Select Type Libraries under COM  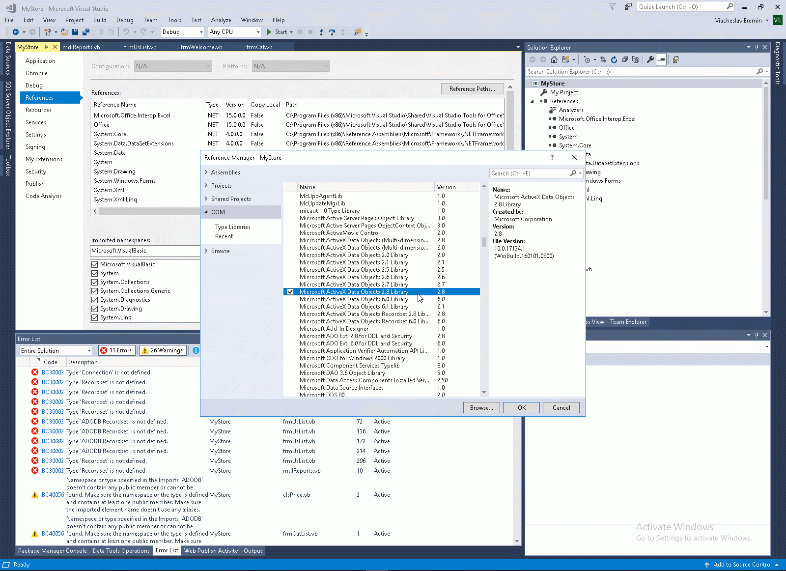pyautogui.click(x=233, y=227)
